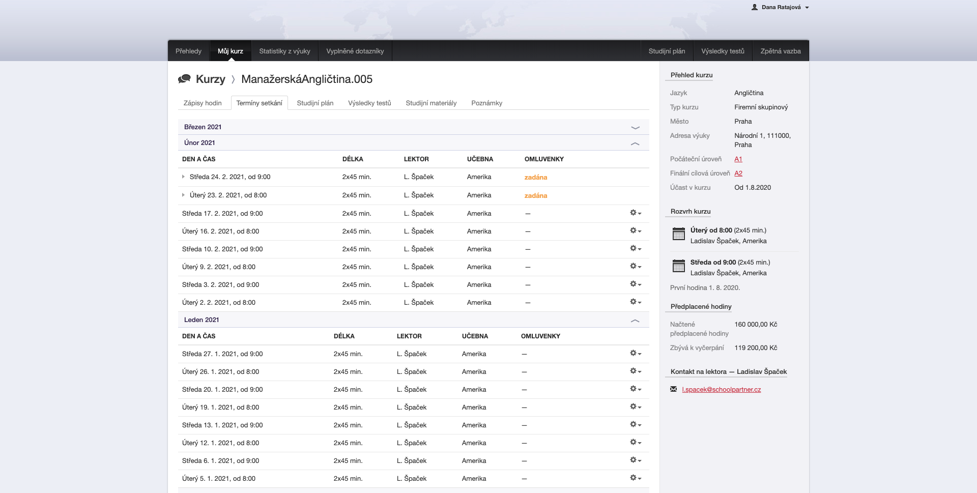Screen dimensions: 977x493
Task: Click the 160 000,00 Kč prepaid value
Action: [x=756, y=324]
